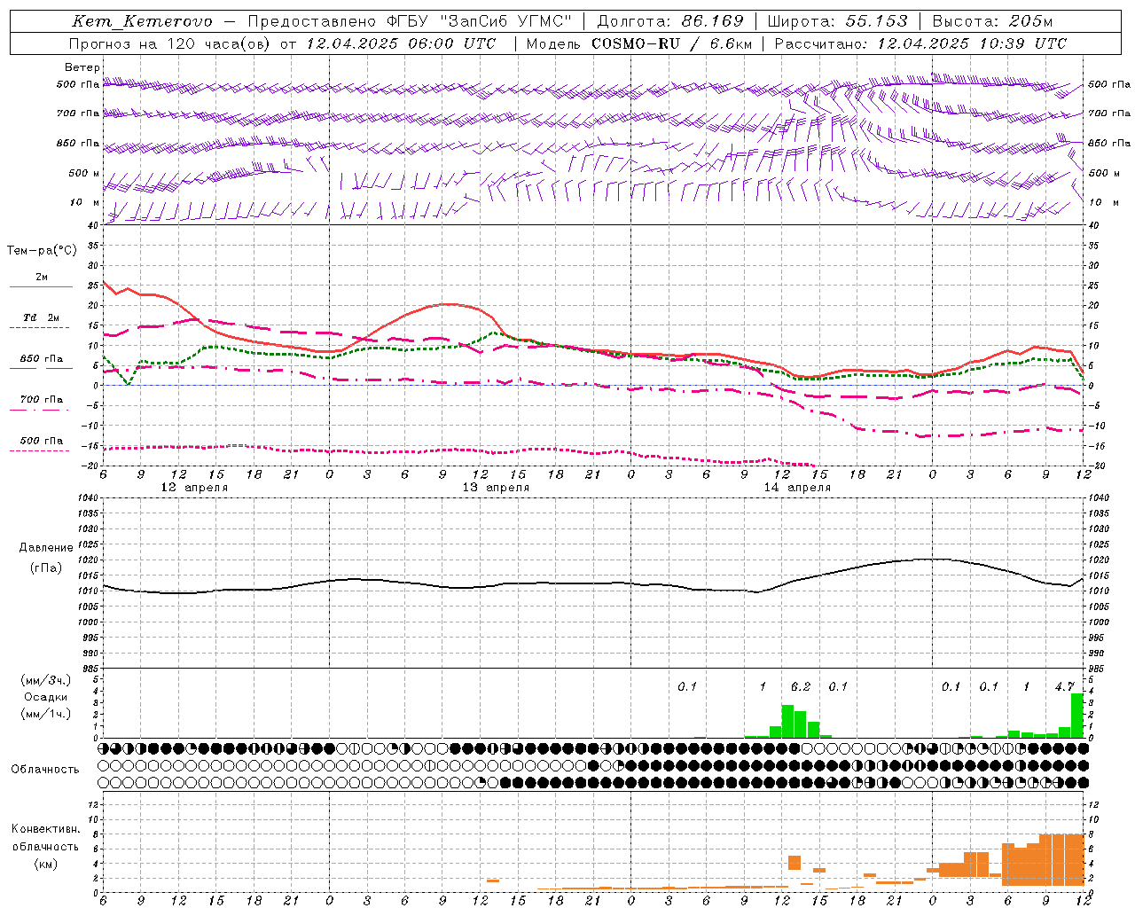Click the Td 2м legend label
Viewport: 1135px width, 908px height.
(42, 317)
